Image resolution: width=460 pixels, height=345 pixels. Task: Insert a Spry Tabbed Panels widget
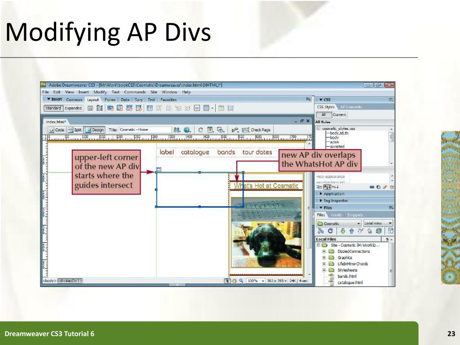tap(119, 108)
